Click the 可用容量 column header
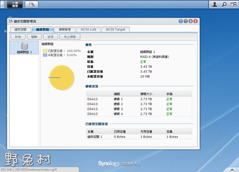 point(152,132)
